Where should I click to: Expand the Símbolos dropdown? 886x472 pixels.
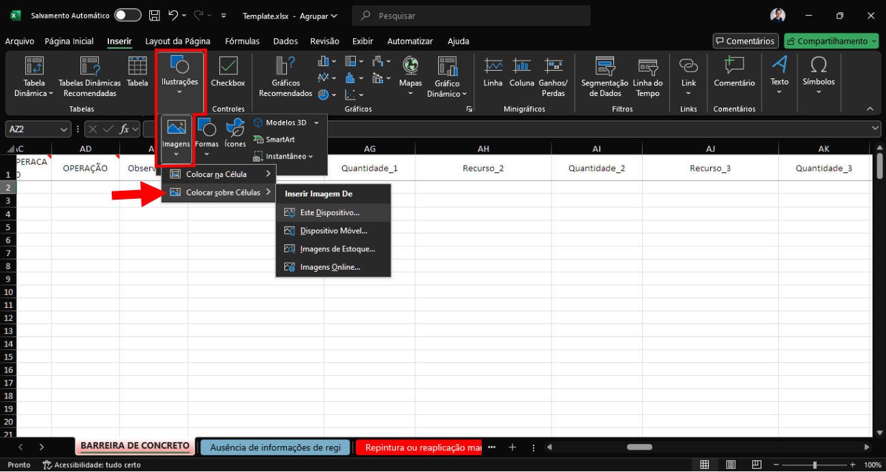[819, 91]
